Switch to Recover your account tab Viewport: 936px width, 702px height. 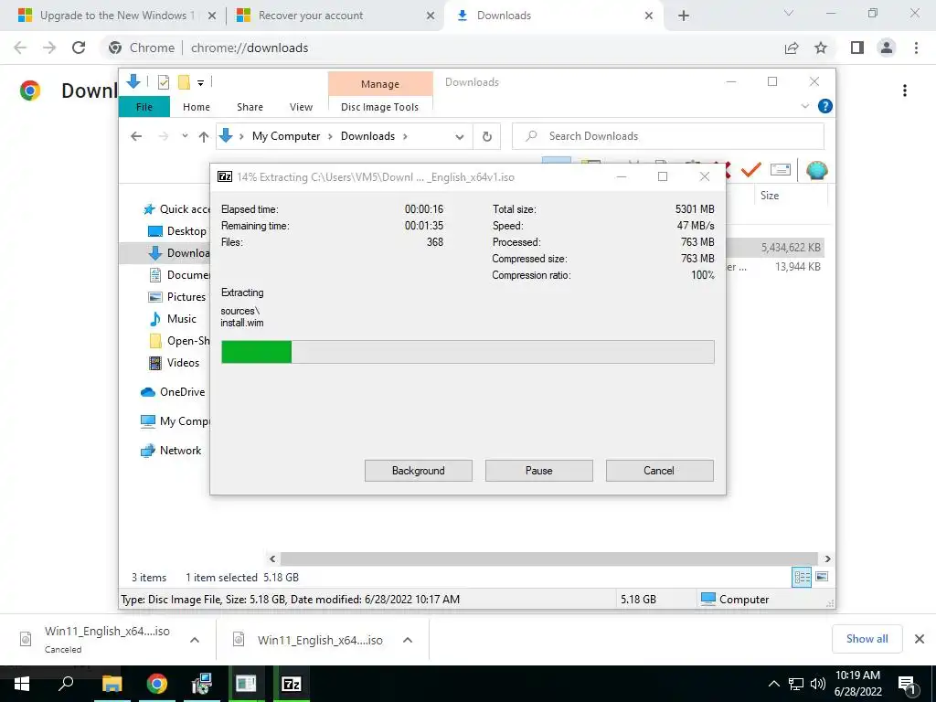[x=335, y=16]
